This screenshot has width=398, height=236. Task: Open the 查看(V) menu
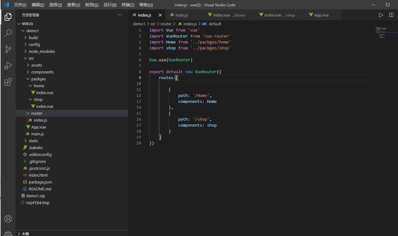(74, 5)
